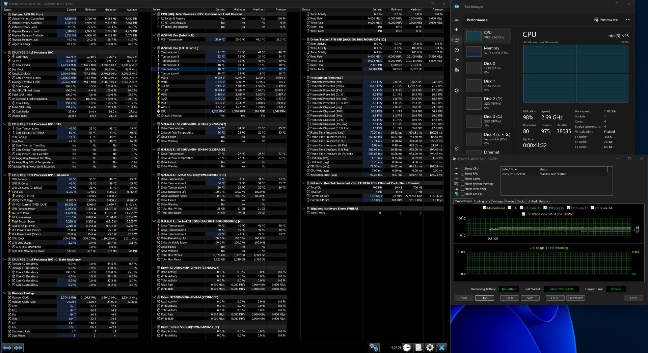Click the HWiNFO shrink columns arrow icon
The width and height of the screenshot is (648, 353).
(18, 347)
